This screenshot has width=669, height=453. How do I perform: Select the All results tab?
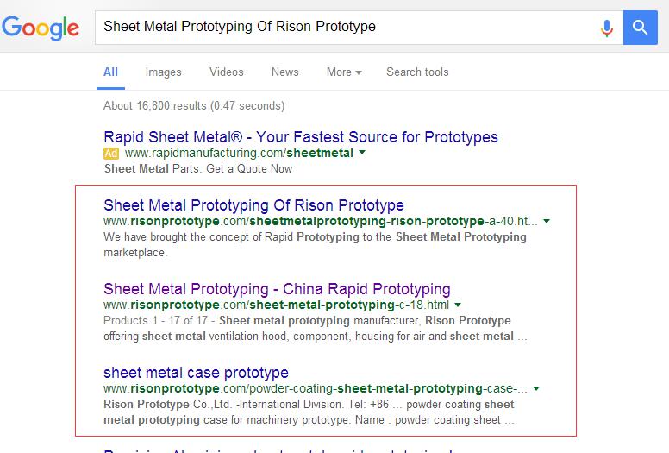tap(110, 72)
